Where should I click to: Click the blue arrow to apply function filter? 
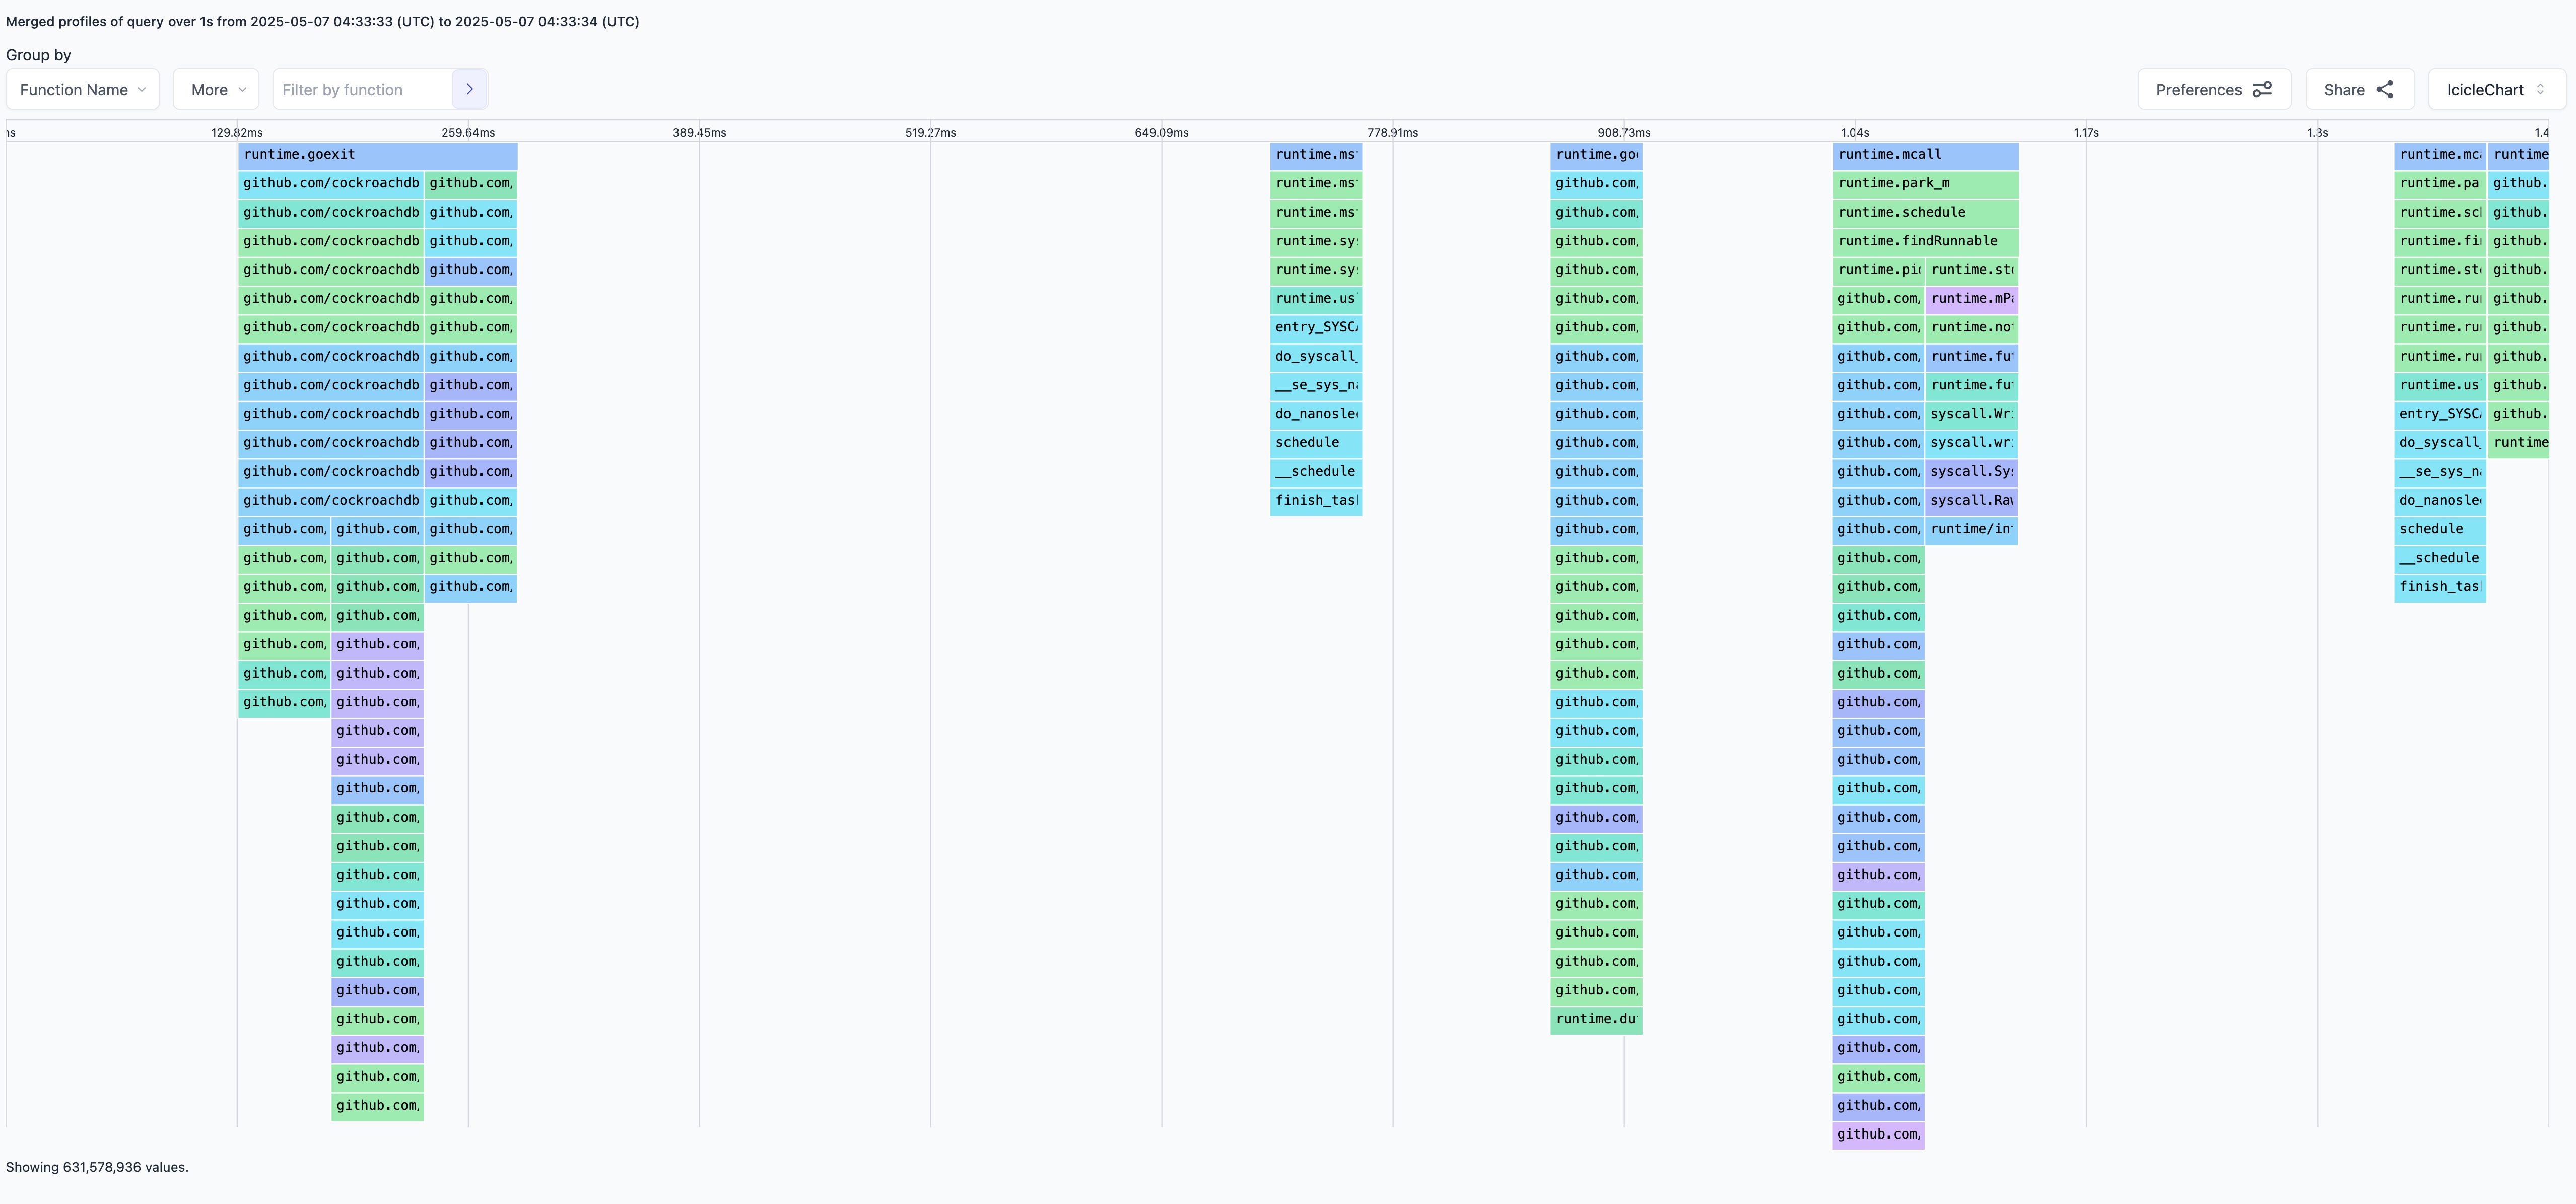[x=470, y=89]
